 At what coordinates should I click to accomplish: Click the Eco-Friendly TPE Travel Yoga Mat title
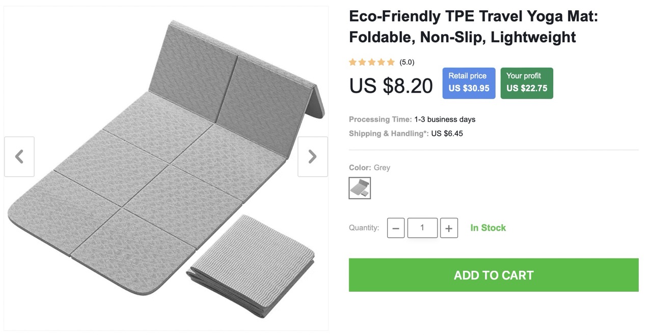[x=473, y=26]
